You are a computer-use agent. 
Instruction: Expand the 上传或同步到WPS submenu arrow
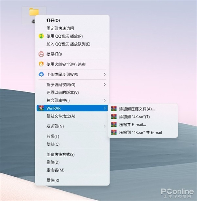[x=105, y=74]
